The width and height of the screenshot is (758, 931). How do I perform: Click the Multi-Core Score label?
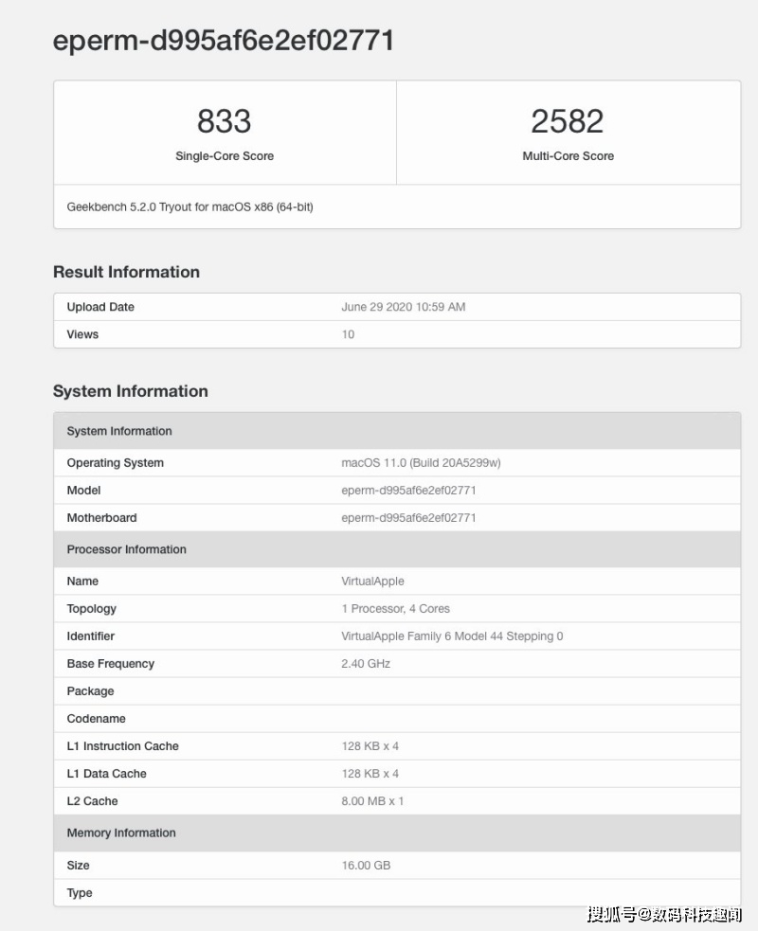click(x=568, y=156)
